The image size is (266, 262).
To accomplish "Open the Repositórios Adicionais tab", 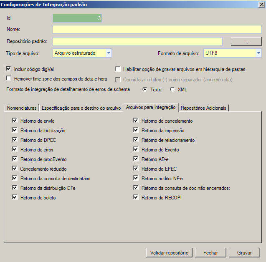I will [204, 108].
